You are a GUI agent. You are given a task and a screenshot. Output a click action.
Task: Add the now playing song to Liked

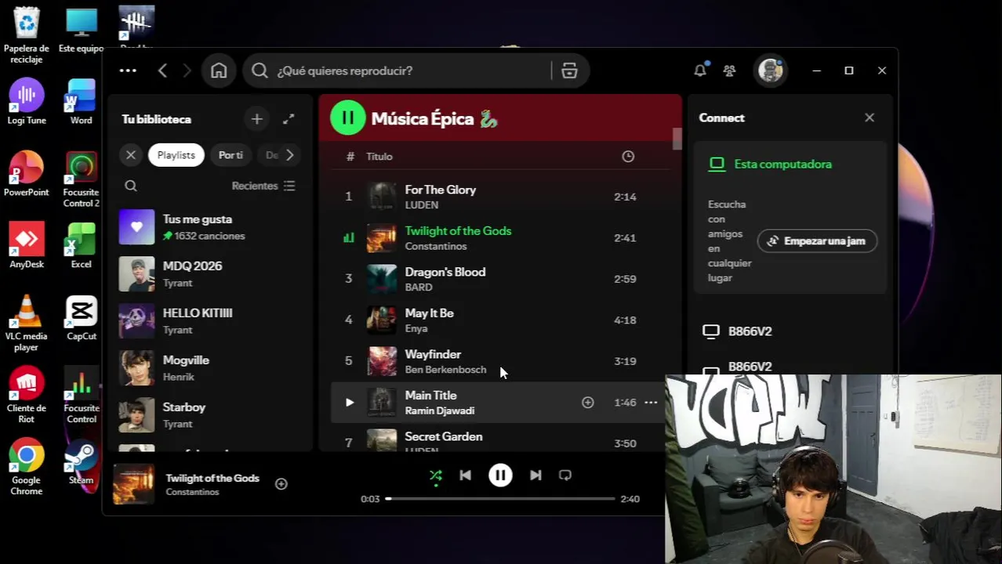281,484
